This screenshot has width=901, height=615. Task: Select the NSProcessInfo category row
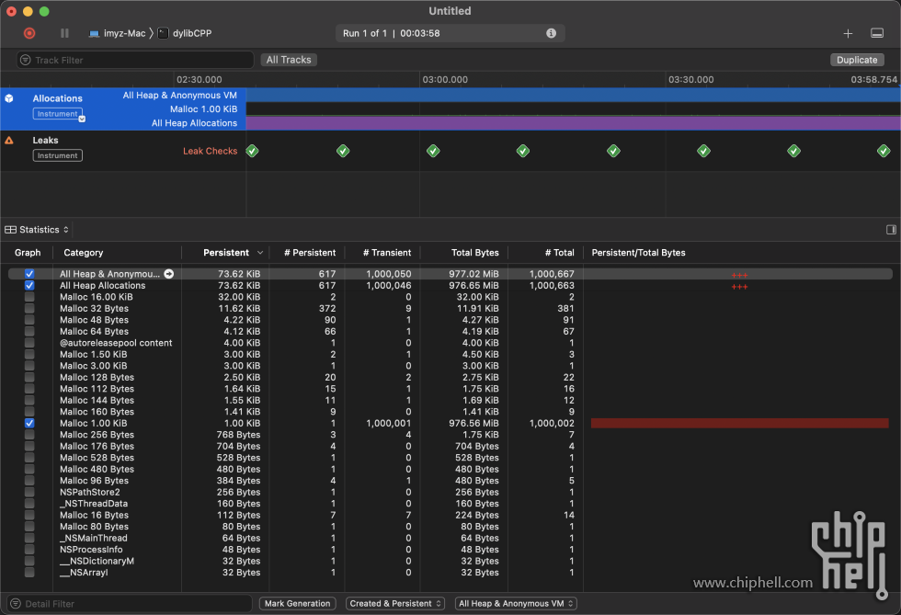click(x=91, y=550)
